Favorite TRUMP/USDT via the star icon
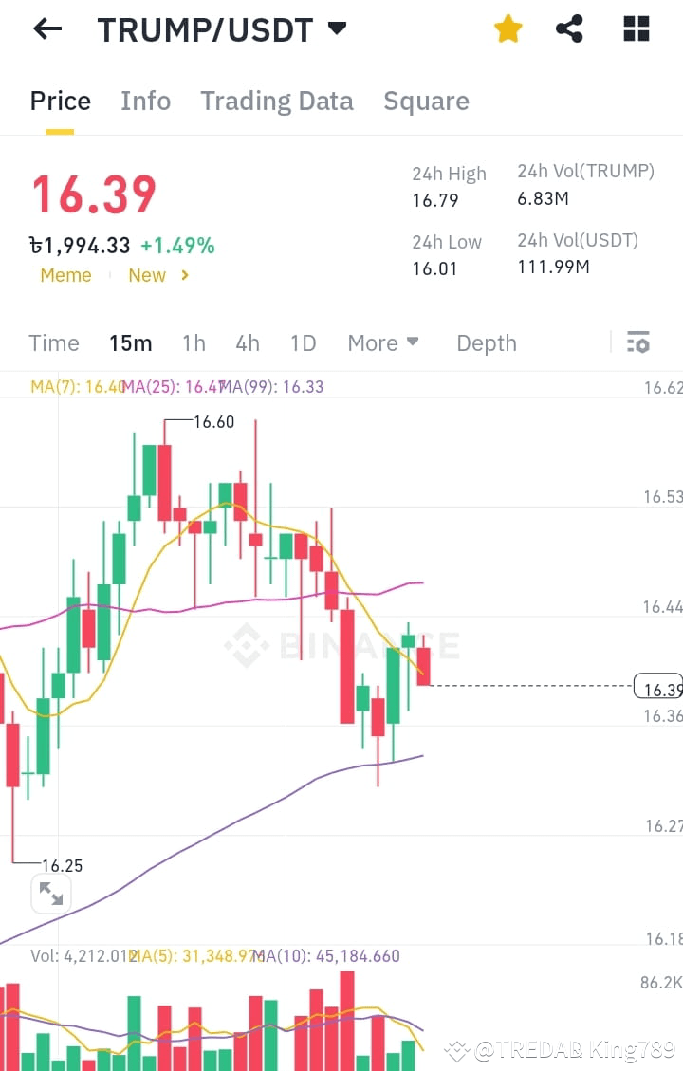The width and height of the screenshot is (683, 1071). pos(508,28)
